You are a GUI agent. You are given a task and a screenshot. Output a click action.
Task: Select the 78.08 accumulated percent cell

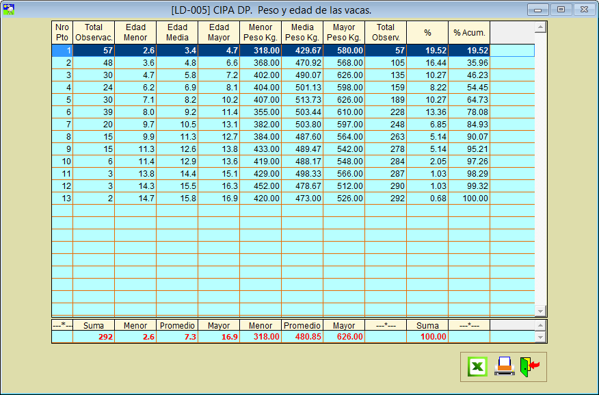[x=469, y=112]
